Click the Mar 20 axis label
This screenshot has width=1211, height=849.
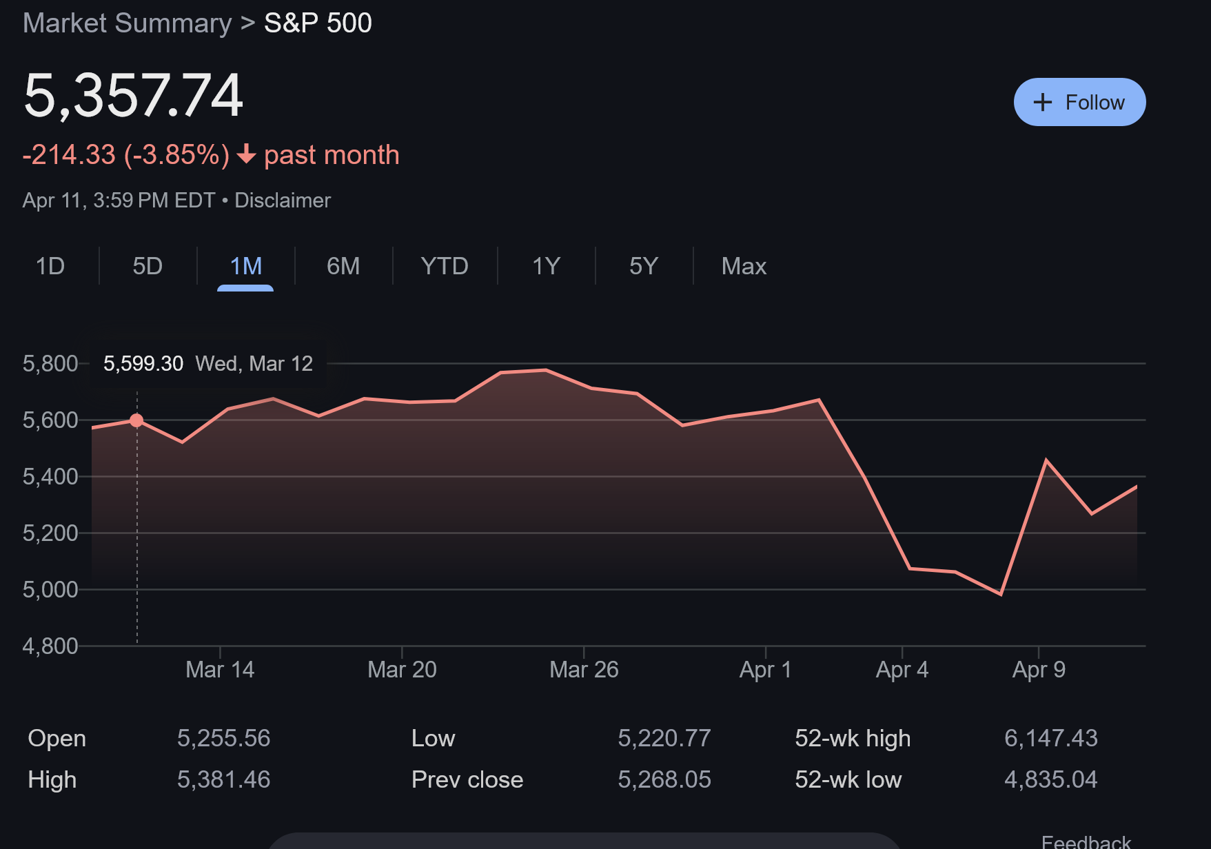(x=402, y=669)
